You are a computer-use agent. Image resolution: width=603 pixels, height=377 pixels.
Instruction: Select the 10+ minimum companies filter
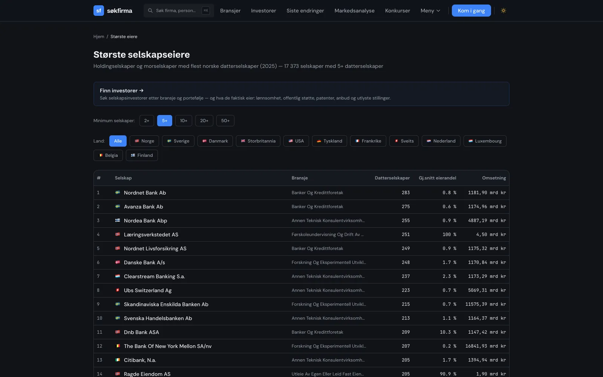tap(184, 121)
